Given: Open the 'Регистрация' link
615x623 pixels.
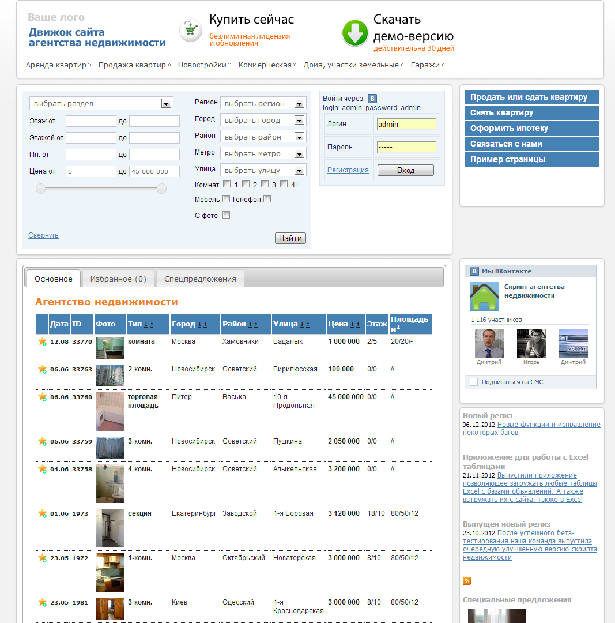Looking at the screenshot, I should pos(348,170).
